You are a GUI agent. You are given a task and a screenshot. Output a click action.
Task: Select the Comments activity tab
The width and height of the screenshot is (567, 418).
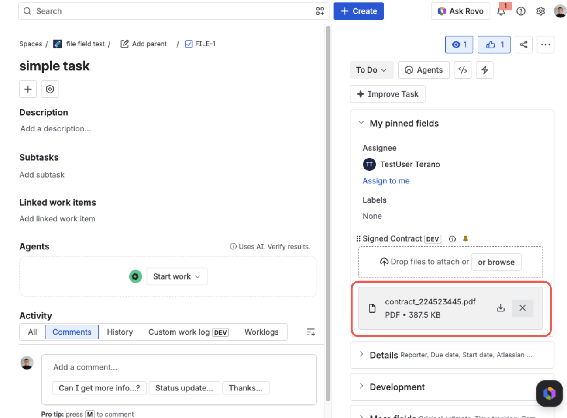pyautogui.click(x=72, y=332)
